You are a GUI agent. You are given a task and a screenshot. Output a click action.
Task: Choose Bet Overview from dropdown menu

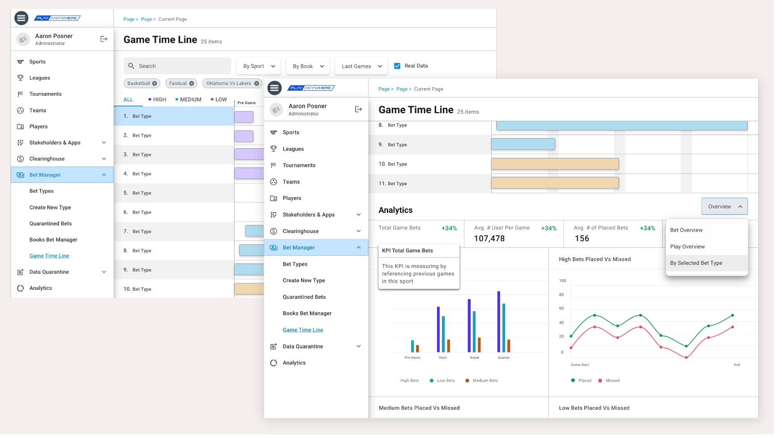[x=707, y=230]
